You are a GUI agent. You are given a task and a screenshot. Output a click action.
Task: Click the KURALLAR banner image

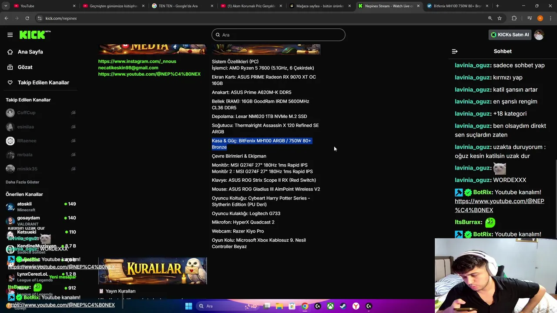coord(152,270)
